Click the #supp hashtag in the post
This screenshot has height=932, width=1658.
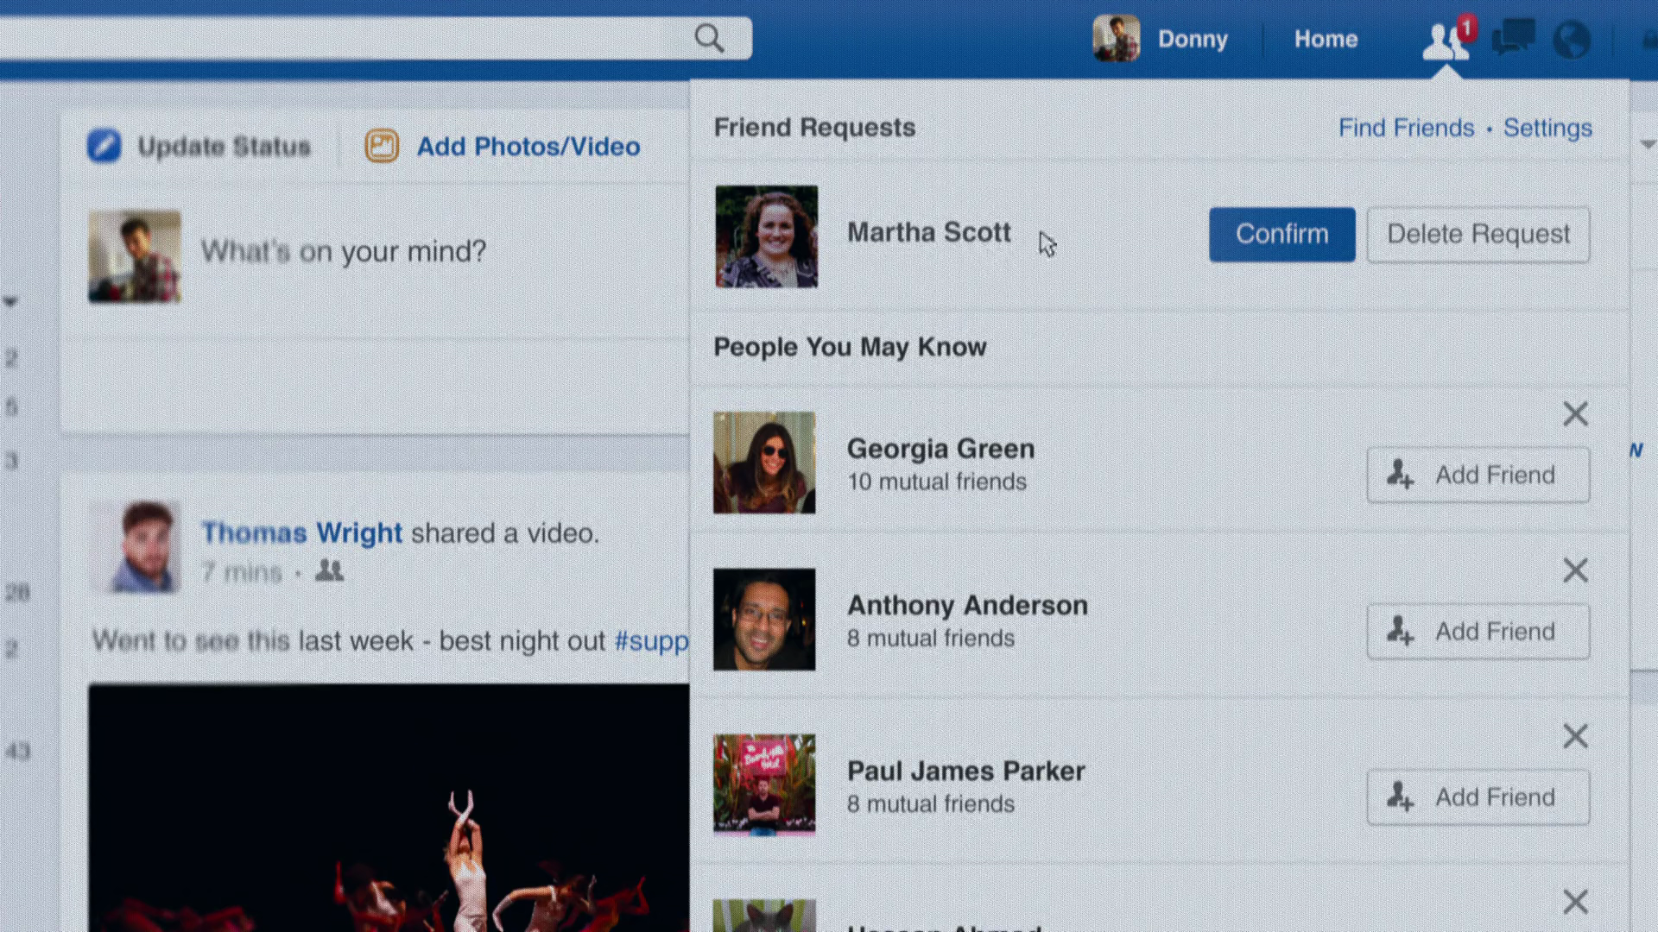click(651, 641)
